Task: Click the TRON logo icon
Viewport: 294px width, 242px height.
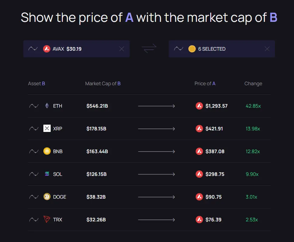Action: (x=47, y=220)
